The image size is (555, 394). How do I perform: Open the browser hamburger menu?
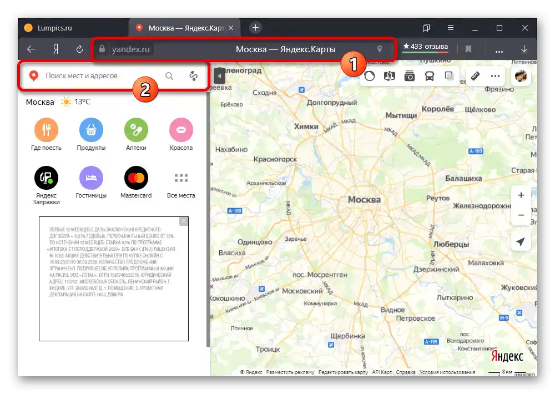click(451, 28)
